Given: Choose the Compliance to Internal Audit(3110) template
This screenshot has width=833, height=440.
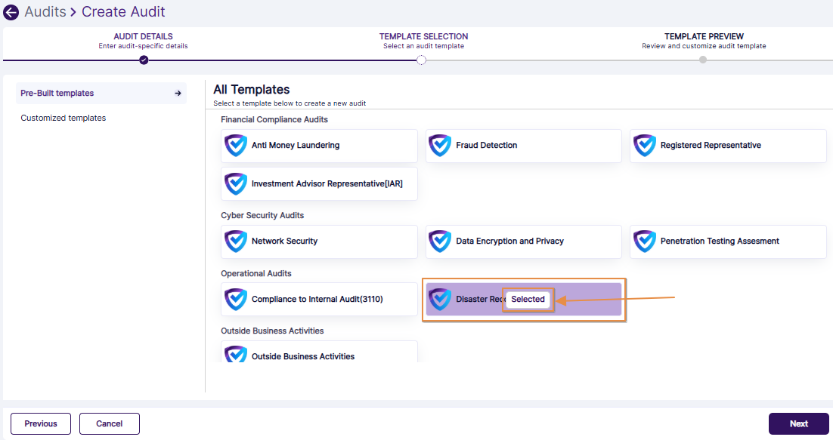Looking at the screenshot, I should click(317, 300).
